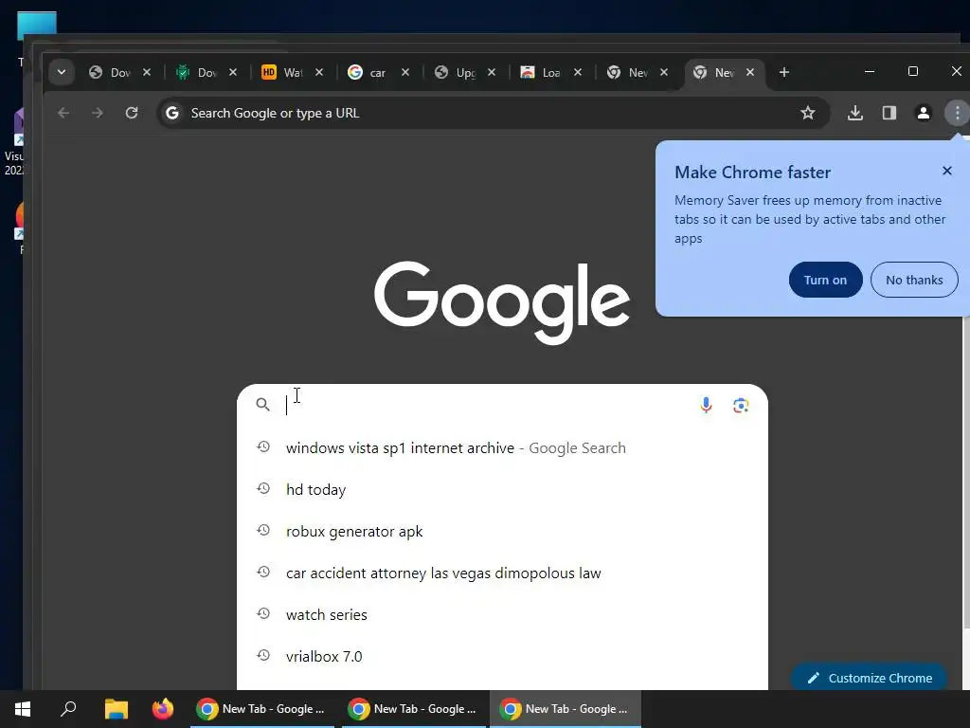
Task: Switch to first Chrome 'New Tab' taskbar window
Action: (260, 709)
